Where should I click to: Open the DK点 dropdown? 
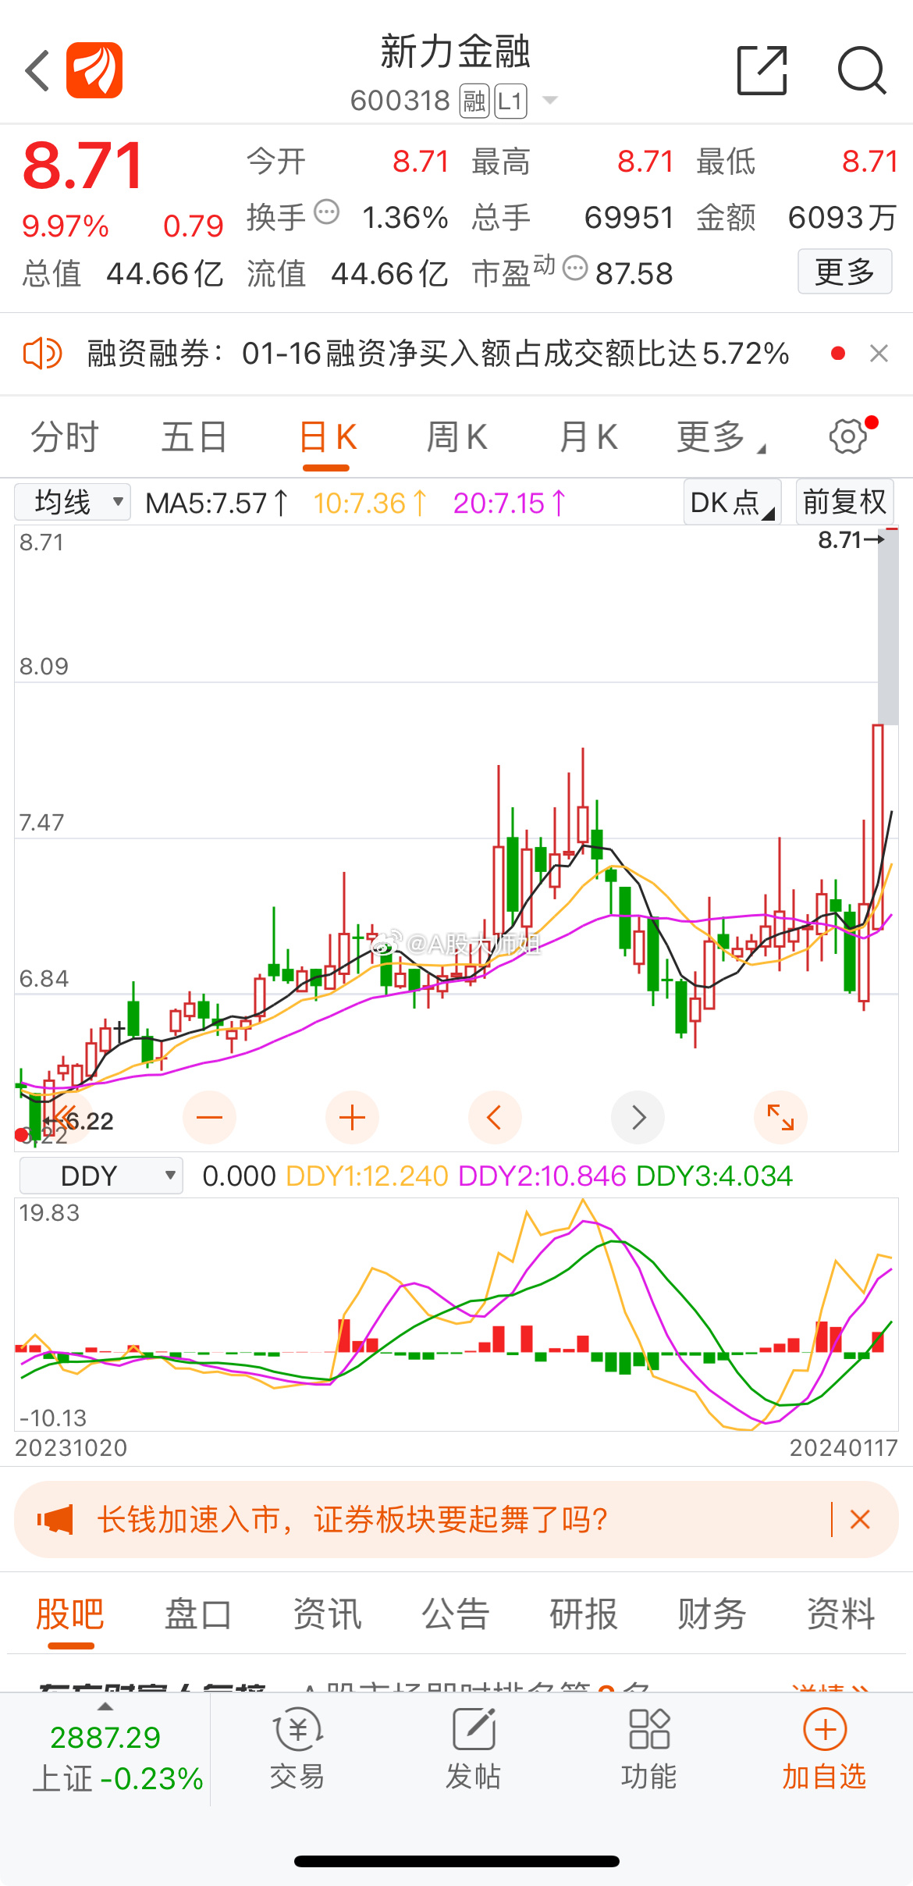[x=732, y=502]
